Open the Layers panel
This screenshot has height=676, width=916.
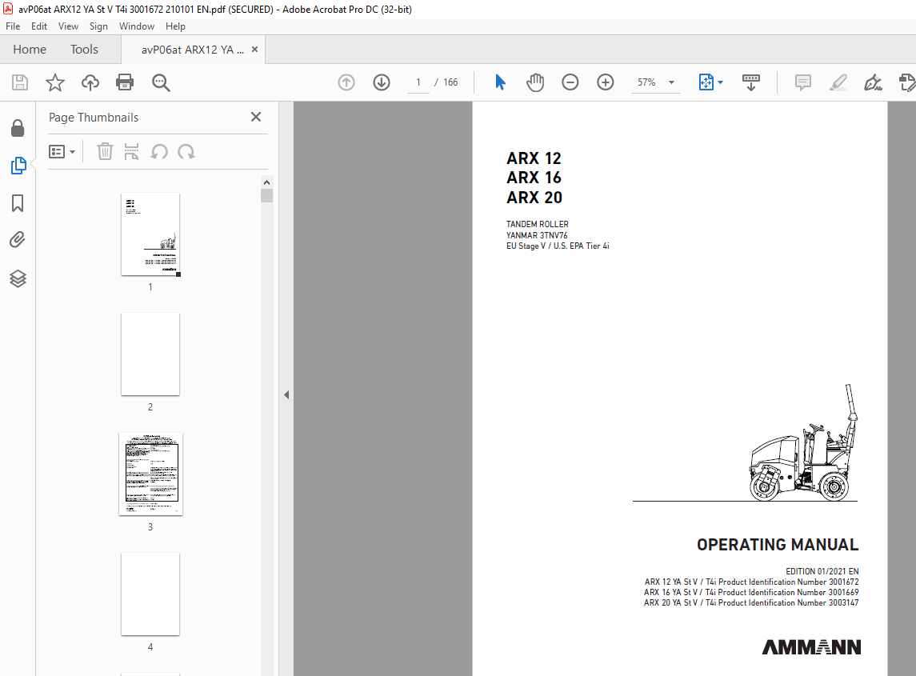(18, 278)
